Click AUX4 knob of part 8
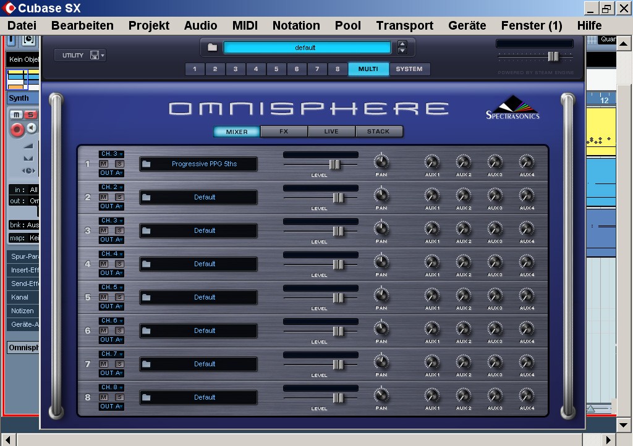This screenshot has width=633, height=446. (x=527, y=395)
